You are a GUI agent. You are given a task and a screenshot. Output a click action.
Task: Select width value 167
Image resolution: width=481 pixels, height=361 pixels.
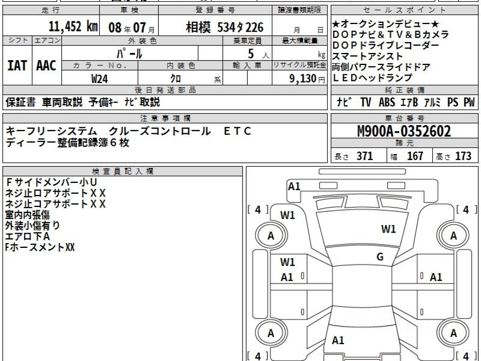(415, 156)
